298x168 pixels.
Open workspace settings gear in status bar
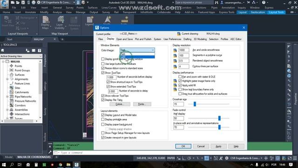(x=227, y=158)
